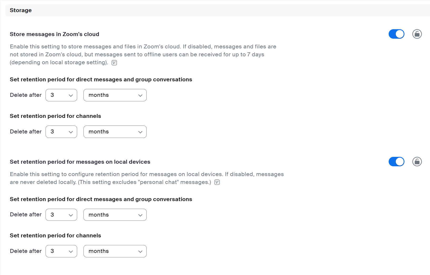This screenshot has height=275, width=430.
Task: Click cloud 'Set retention period for channels' heading
Action: click(x=55, y=116)
